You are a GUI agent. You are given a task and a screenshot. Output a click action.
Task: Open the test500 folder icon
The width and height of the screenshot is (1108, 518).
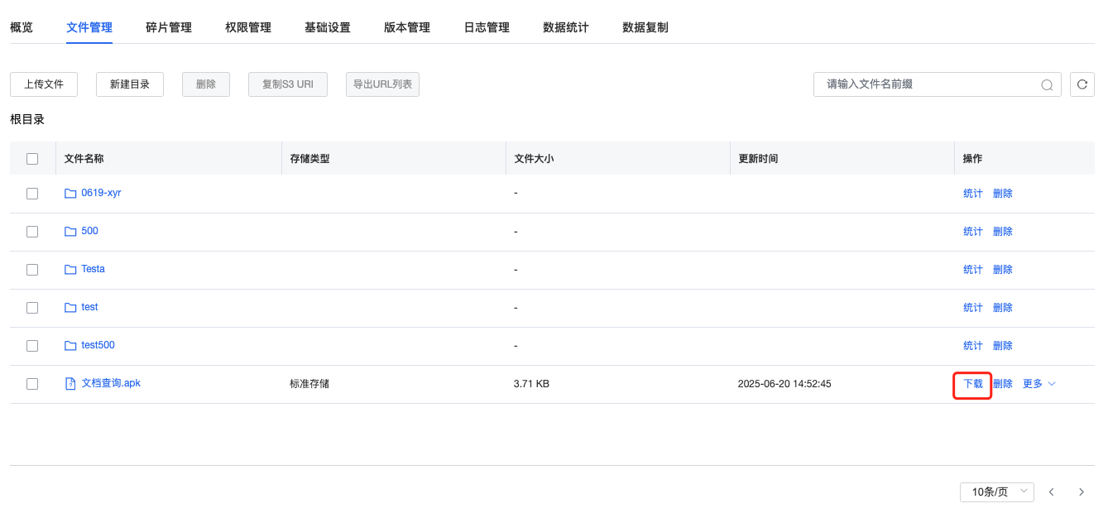coord(70,345)
